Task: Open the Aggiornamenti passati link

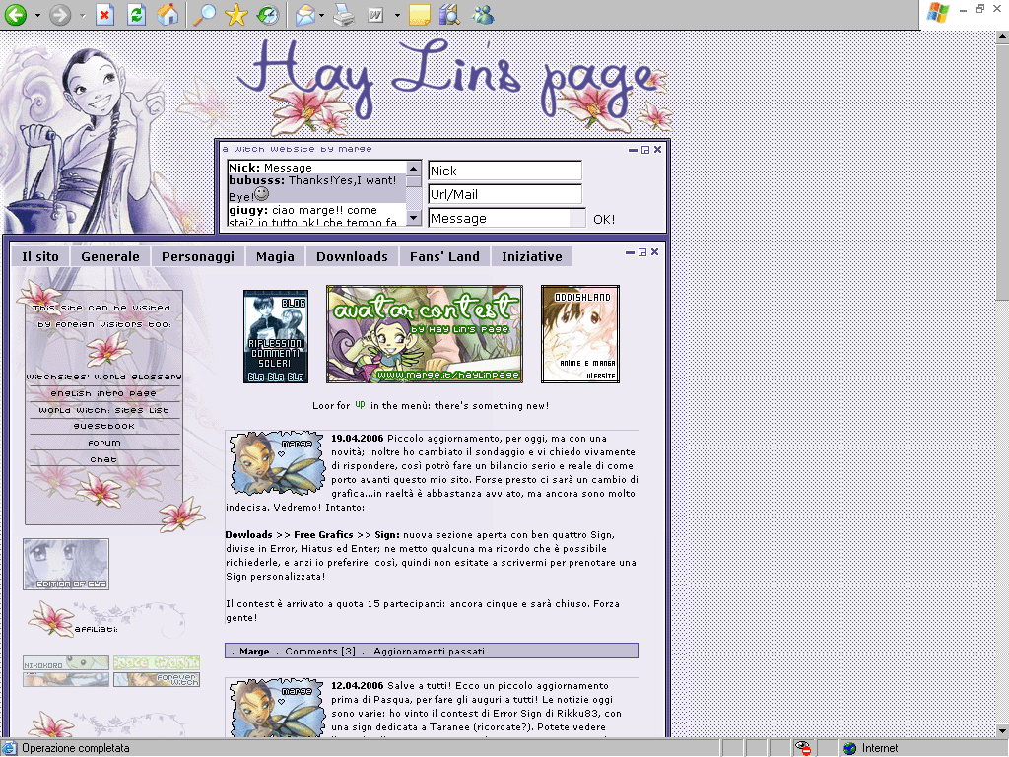Action: point(429,652)
